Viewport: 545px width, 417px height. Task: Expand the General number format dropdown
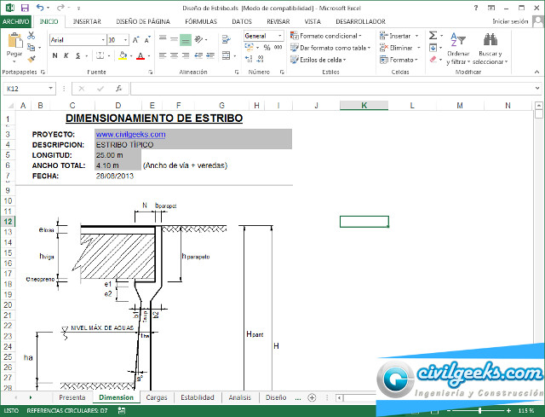tap(282, 37)
